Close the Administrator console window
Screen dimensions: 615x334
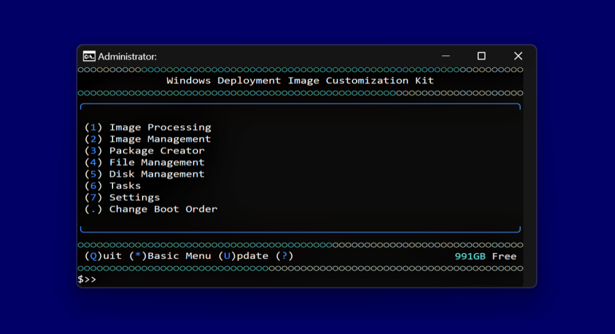[518, 56]
